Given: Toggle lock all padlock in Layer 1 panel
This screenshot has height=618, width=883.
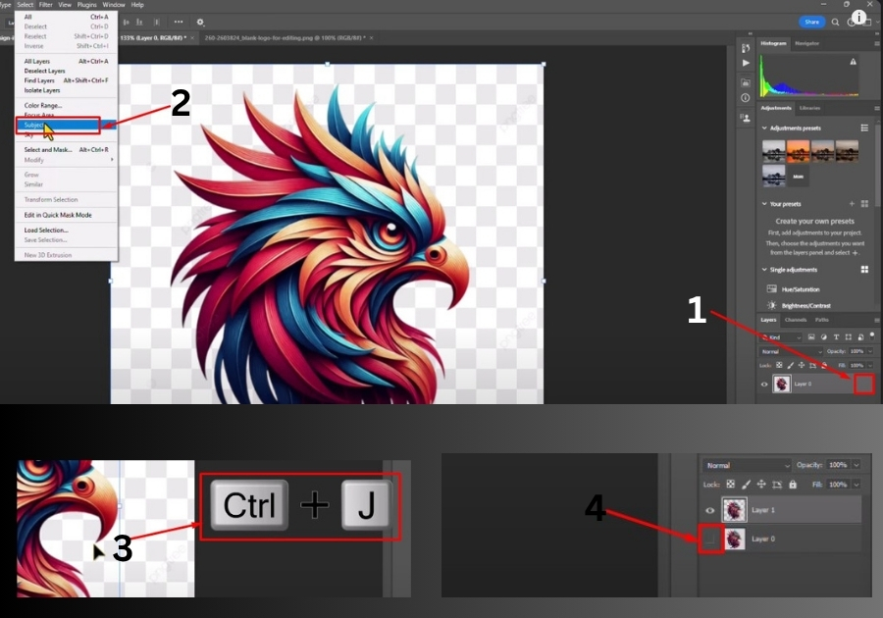Looking at the screenshot, I should coord(793,484).
